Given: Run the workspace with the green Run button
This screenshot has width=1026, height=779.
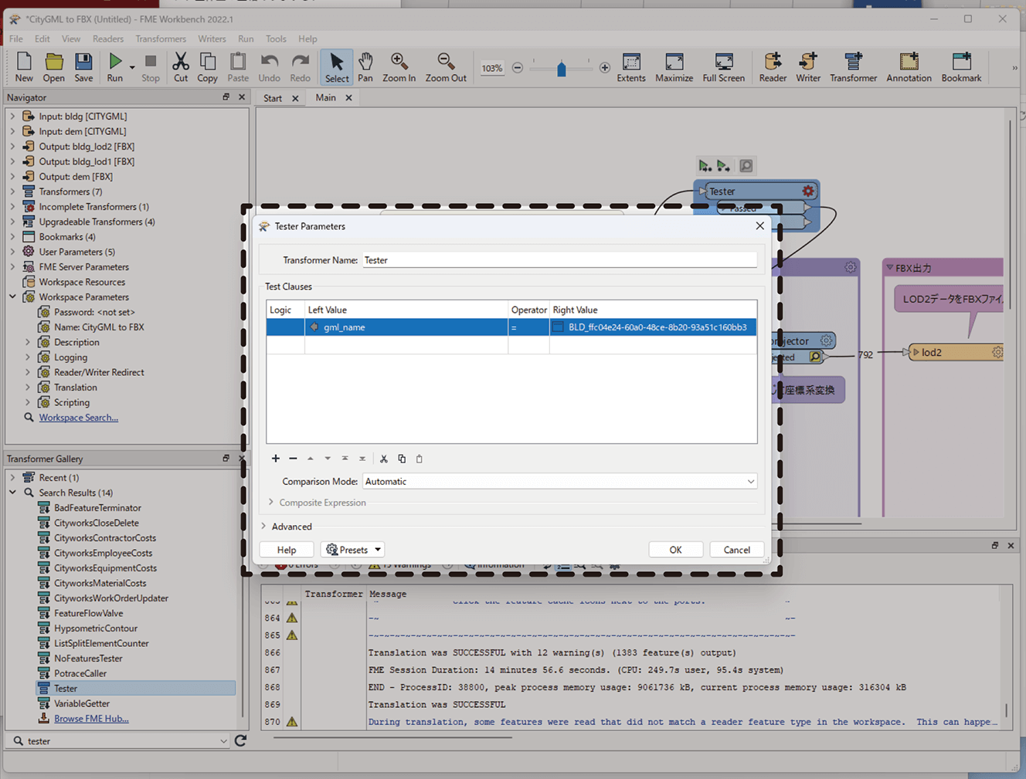Looking at the screenshot, I should [114, 67].
